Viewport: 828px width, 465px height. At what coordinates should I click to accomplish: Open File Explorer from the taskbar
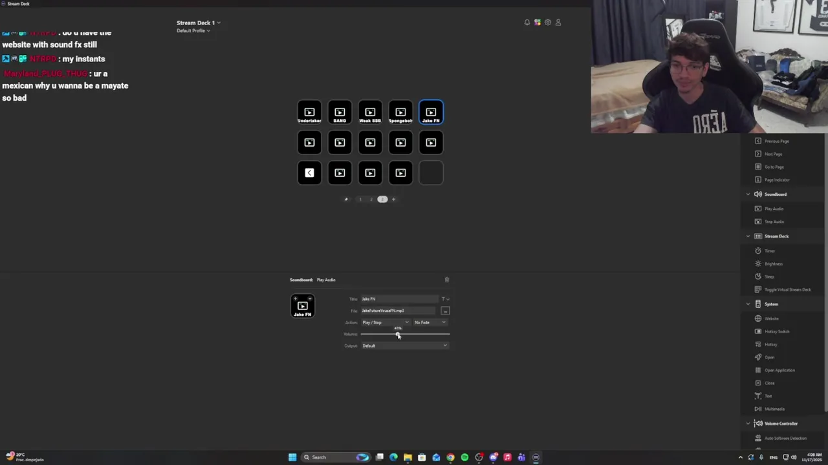pyautogui.click(x=408, y=457)
